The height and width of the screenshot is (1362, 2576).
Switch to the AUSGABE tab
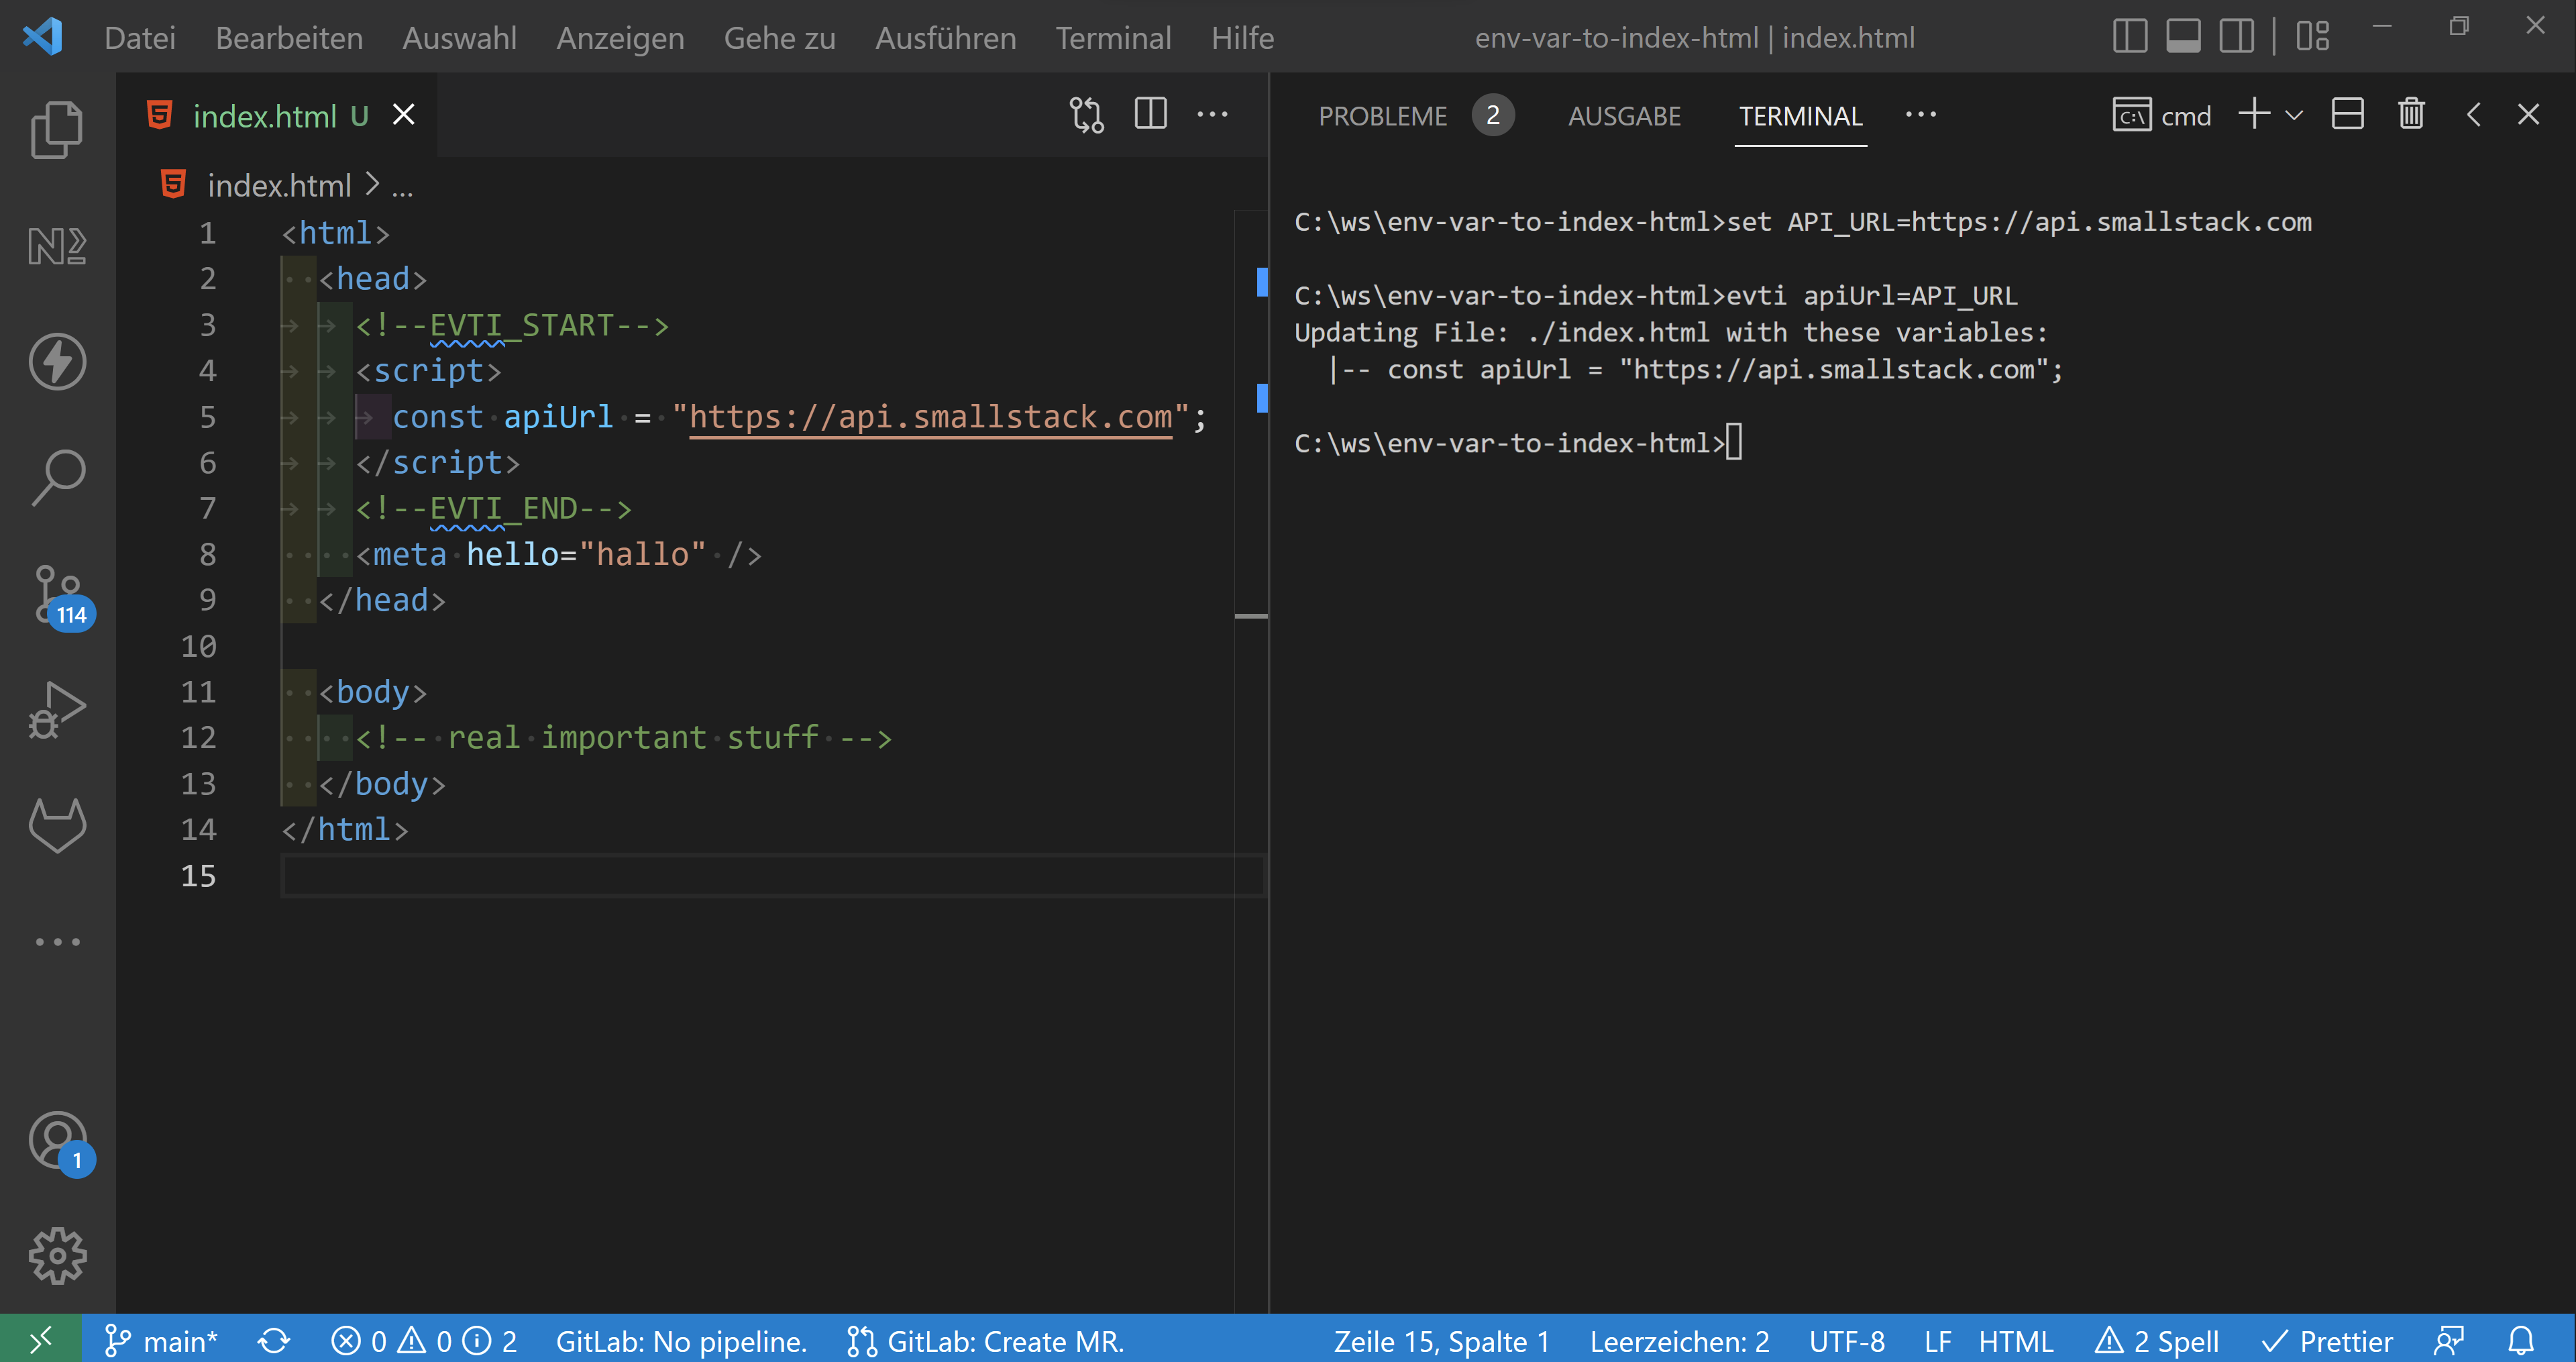[x=1624, y=116]
